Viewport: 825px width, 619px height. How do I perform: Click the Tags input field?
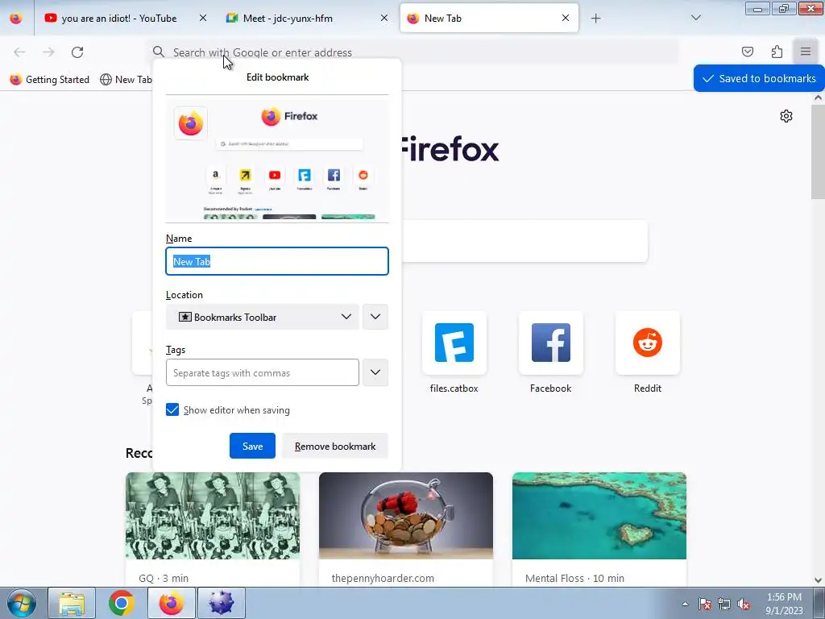263,372
